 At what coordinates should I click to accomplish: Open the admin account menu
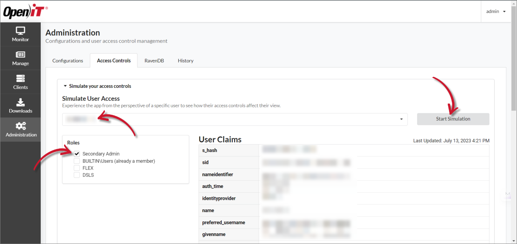(x=495, y=11)
